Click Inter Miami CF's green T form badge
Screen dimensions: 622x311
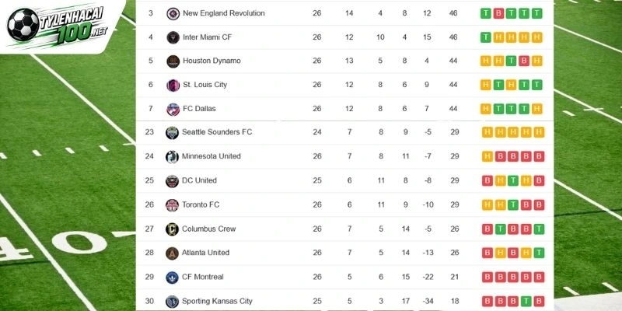(x=485, y=37)
